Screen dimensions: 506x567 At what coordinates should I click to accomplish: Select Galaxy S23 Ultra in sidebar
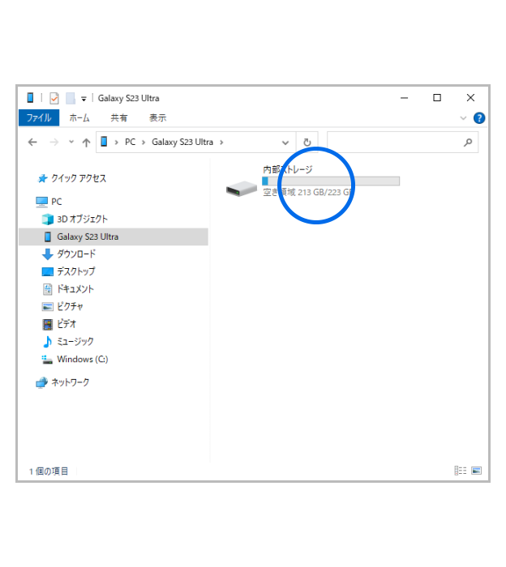click(x=114, y=237)
